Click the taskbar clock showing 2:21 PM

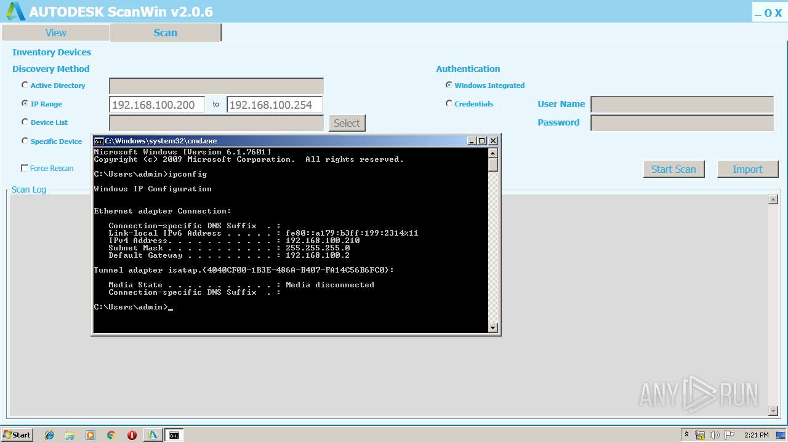[x=756, y=435]
